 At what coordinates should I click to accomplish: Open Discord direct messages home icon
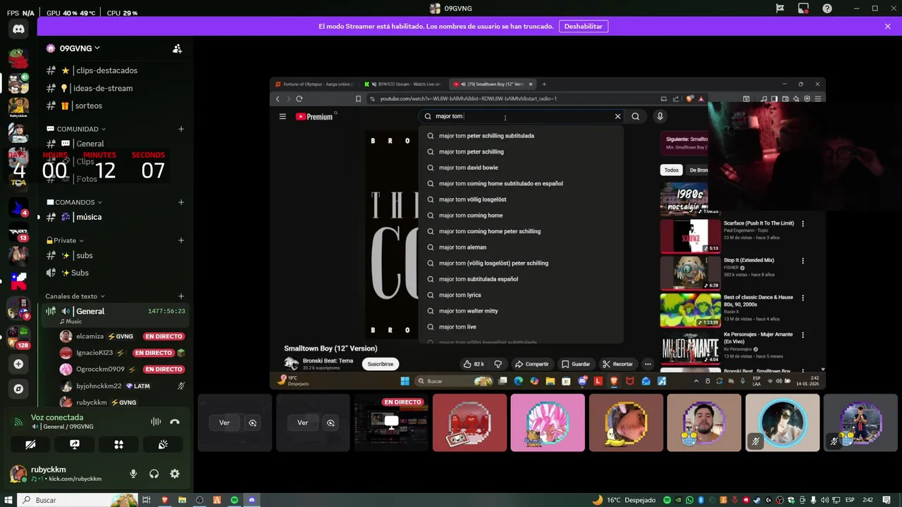(18, 30)
